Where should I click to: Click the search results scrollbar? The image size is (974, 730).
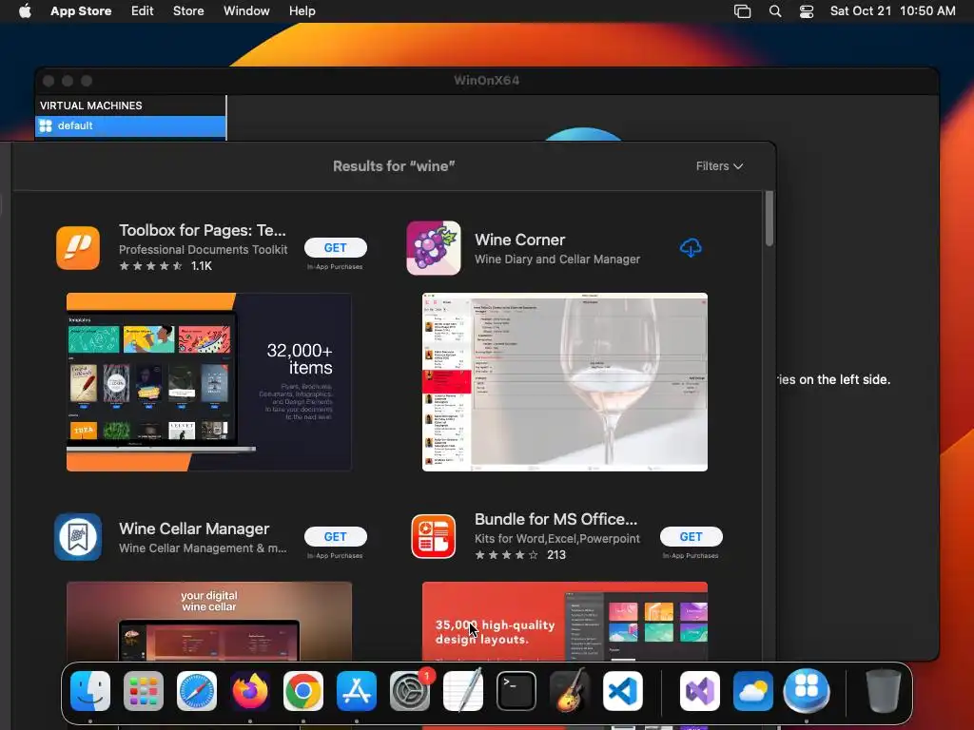(769, 219)
